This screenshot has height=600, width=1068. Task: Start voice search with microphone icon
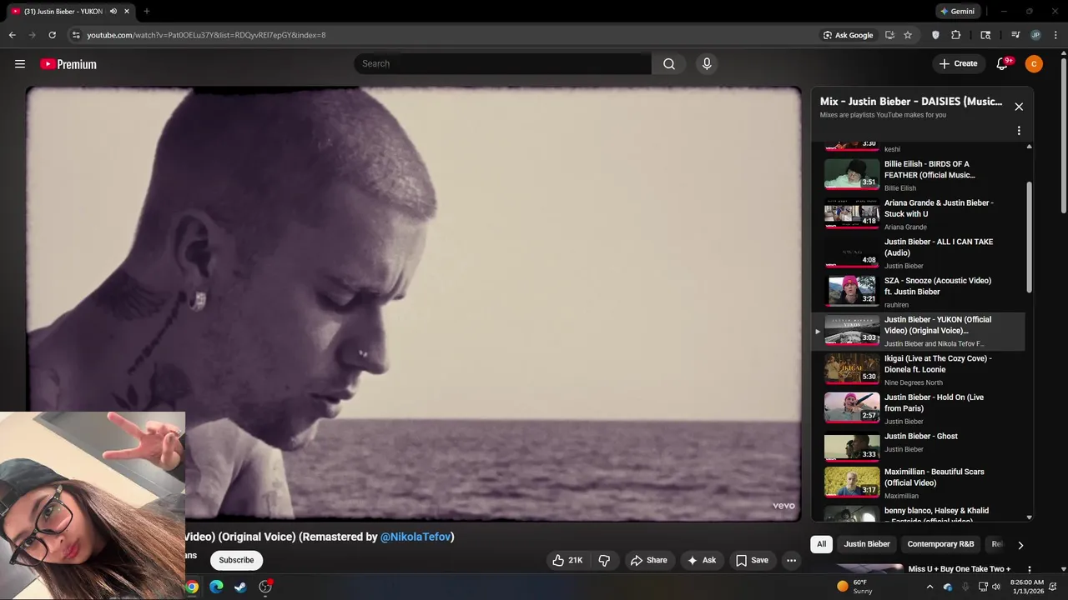pos(707,64)
